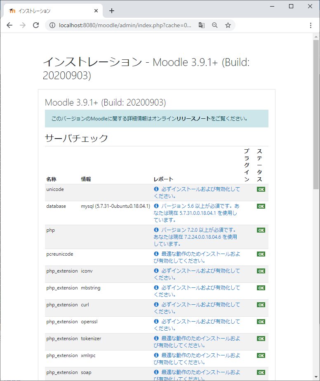
Task: Maximize the Chrome window
Action: coord(291,6)
